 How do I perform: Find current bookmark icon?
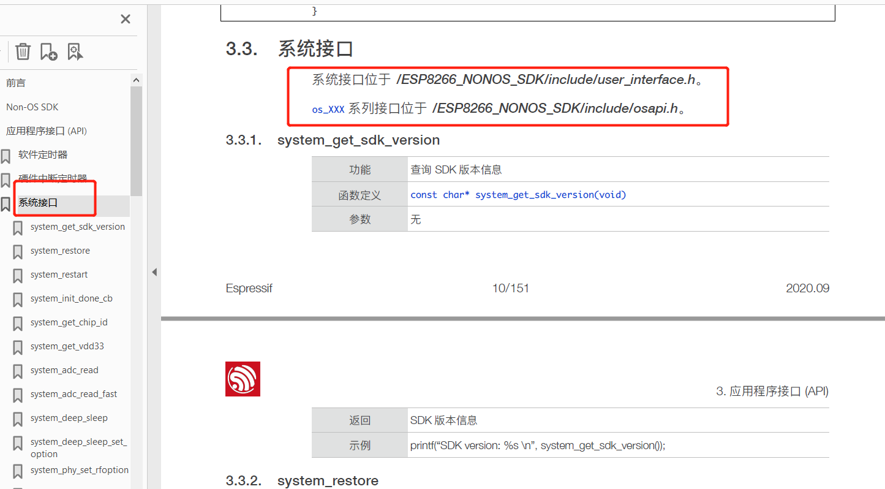pos(75,51)
